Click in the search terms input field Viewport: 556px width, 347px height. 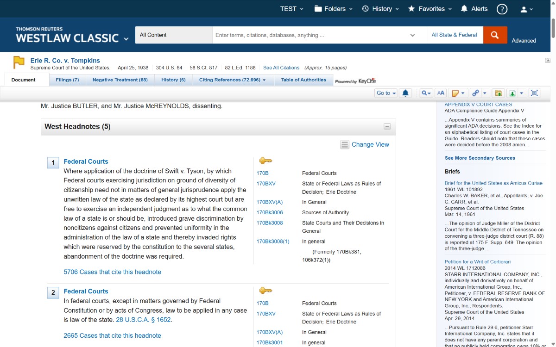[310, 35]
